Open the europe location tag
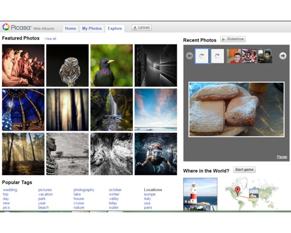This screenshot has width=291, height=233. click(x=150, y=194)
